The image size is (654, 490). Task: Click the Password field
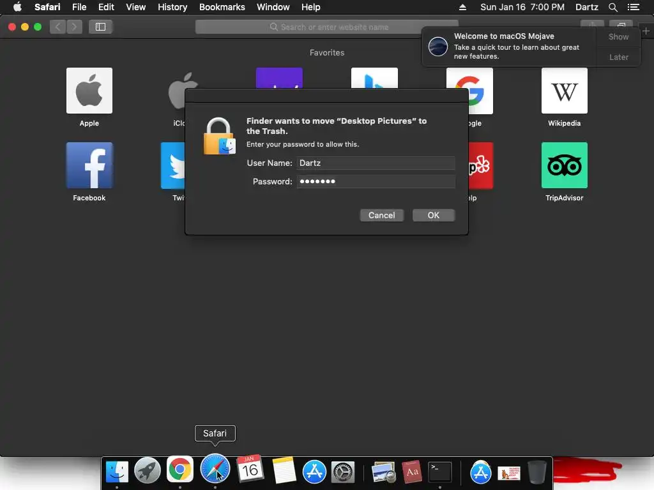tap(376, 181)
